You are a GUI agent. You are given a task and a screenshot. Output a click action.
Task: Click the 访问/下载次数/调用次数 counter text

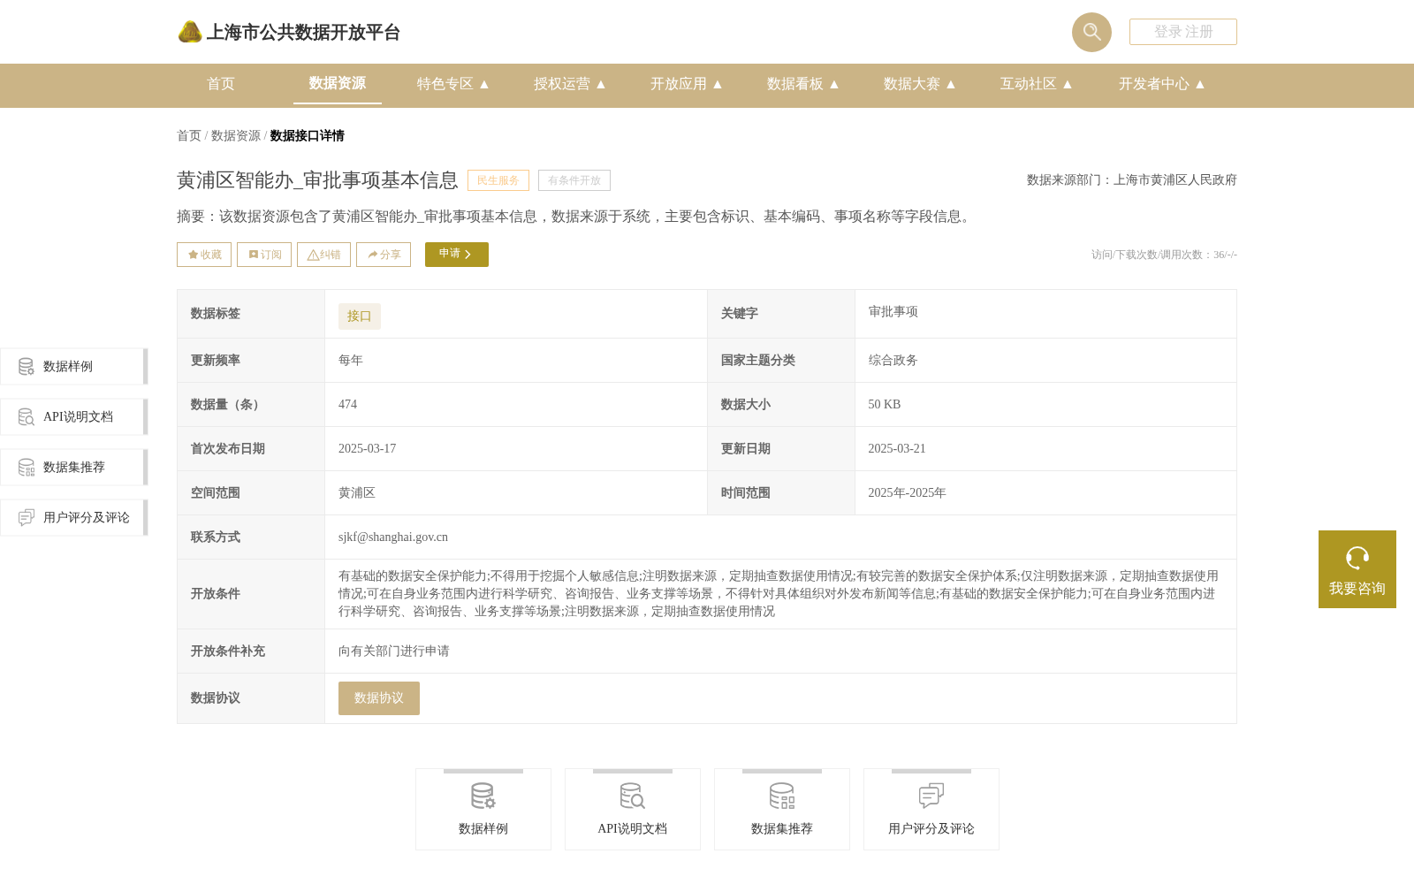(x=1164, y=255)
